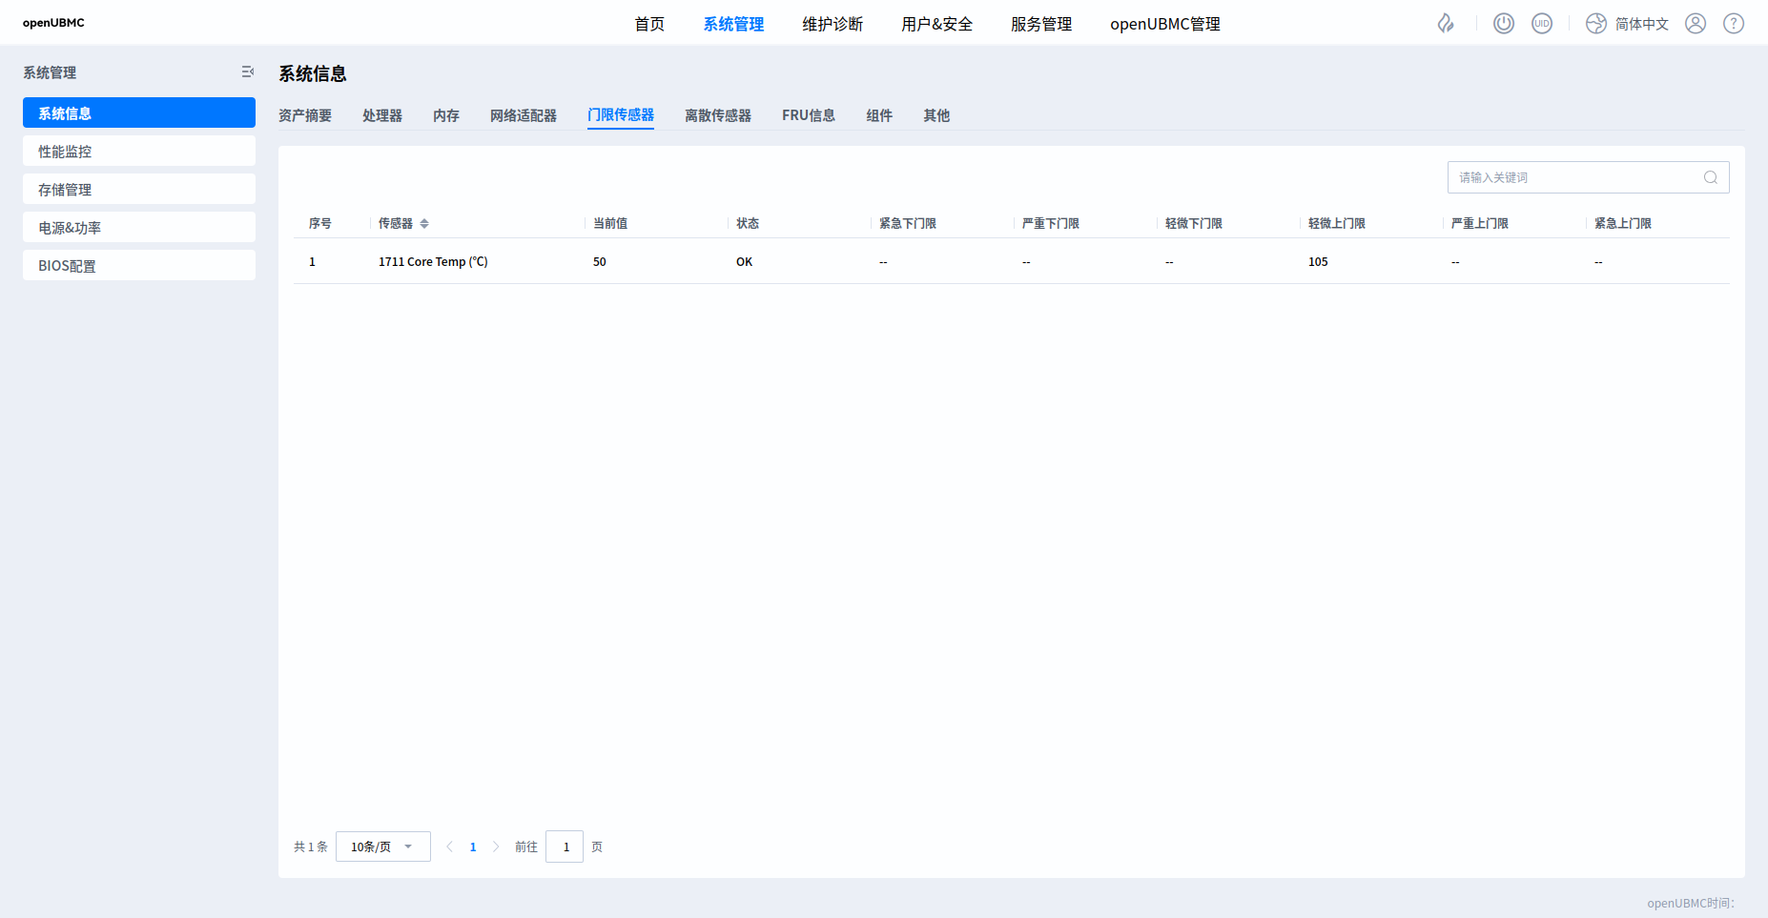Screen dimensions: 1768x918
Task: Expand the 10条/页 page size dropdown
Action: click(x=382, y=847)
